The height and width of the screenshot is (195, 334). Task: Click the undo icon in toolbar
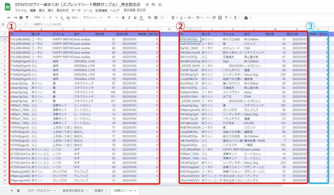click(9, 18)
